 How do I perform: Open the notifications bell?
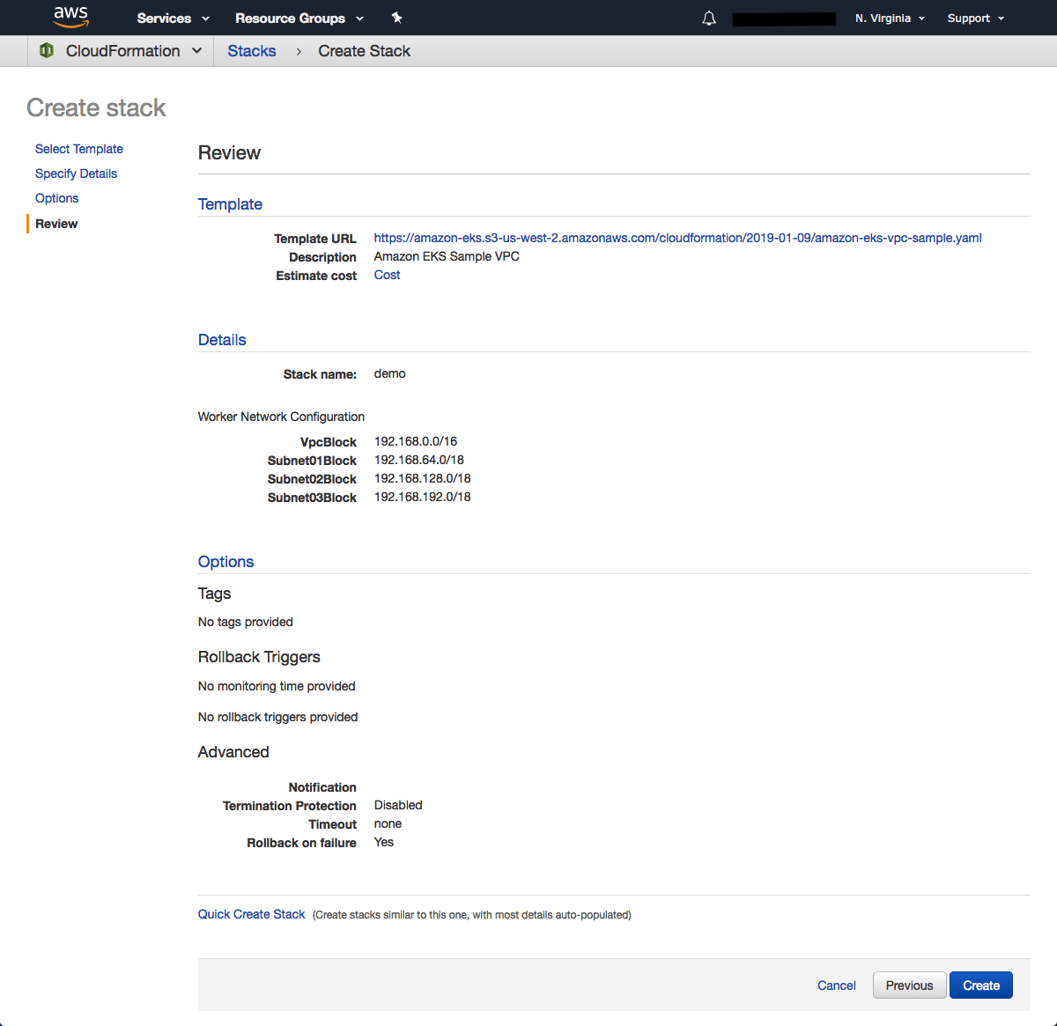click(x=709, y=18)
